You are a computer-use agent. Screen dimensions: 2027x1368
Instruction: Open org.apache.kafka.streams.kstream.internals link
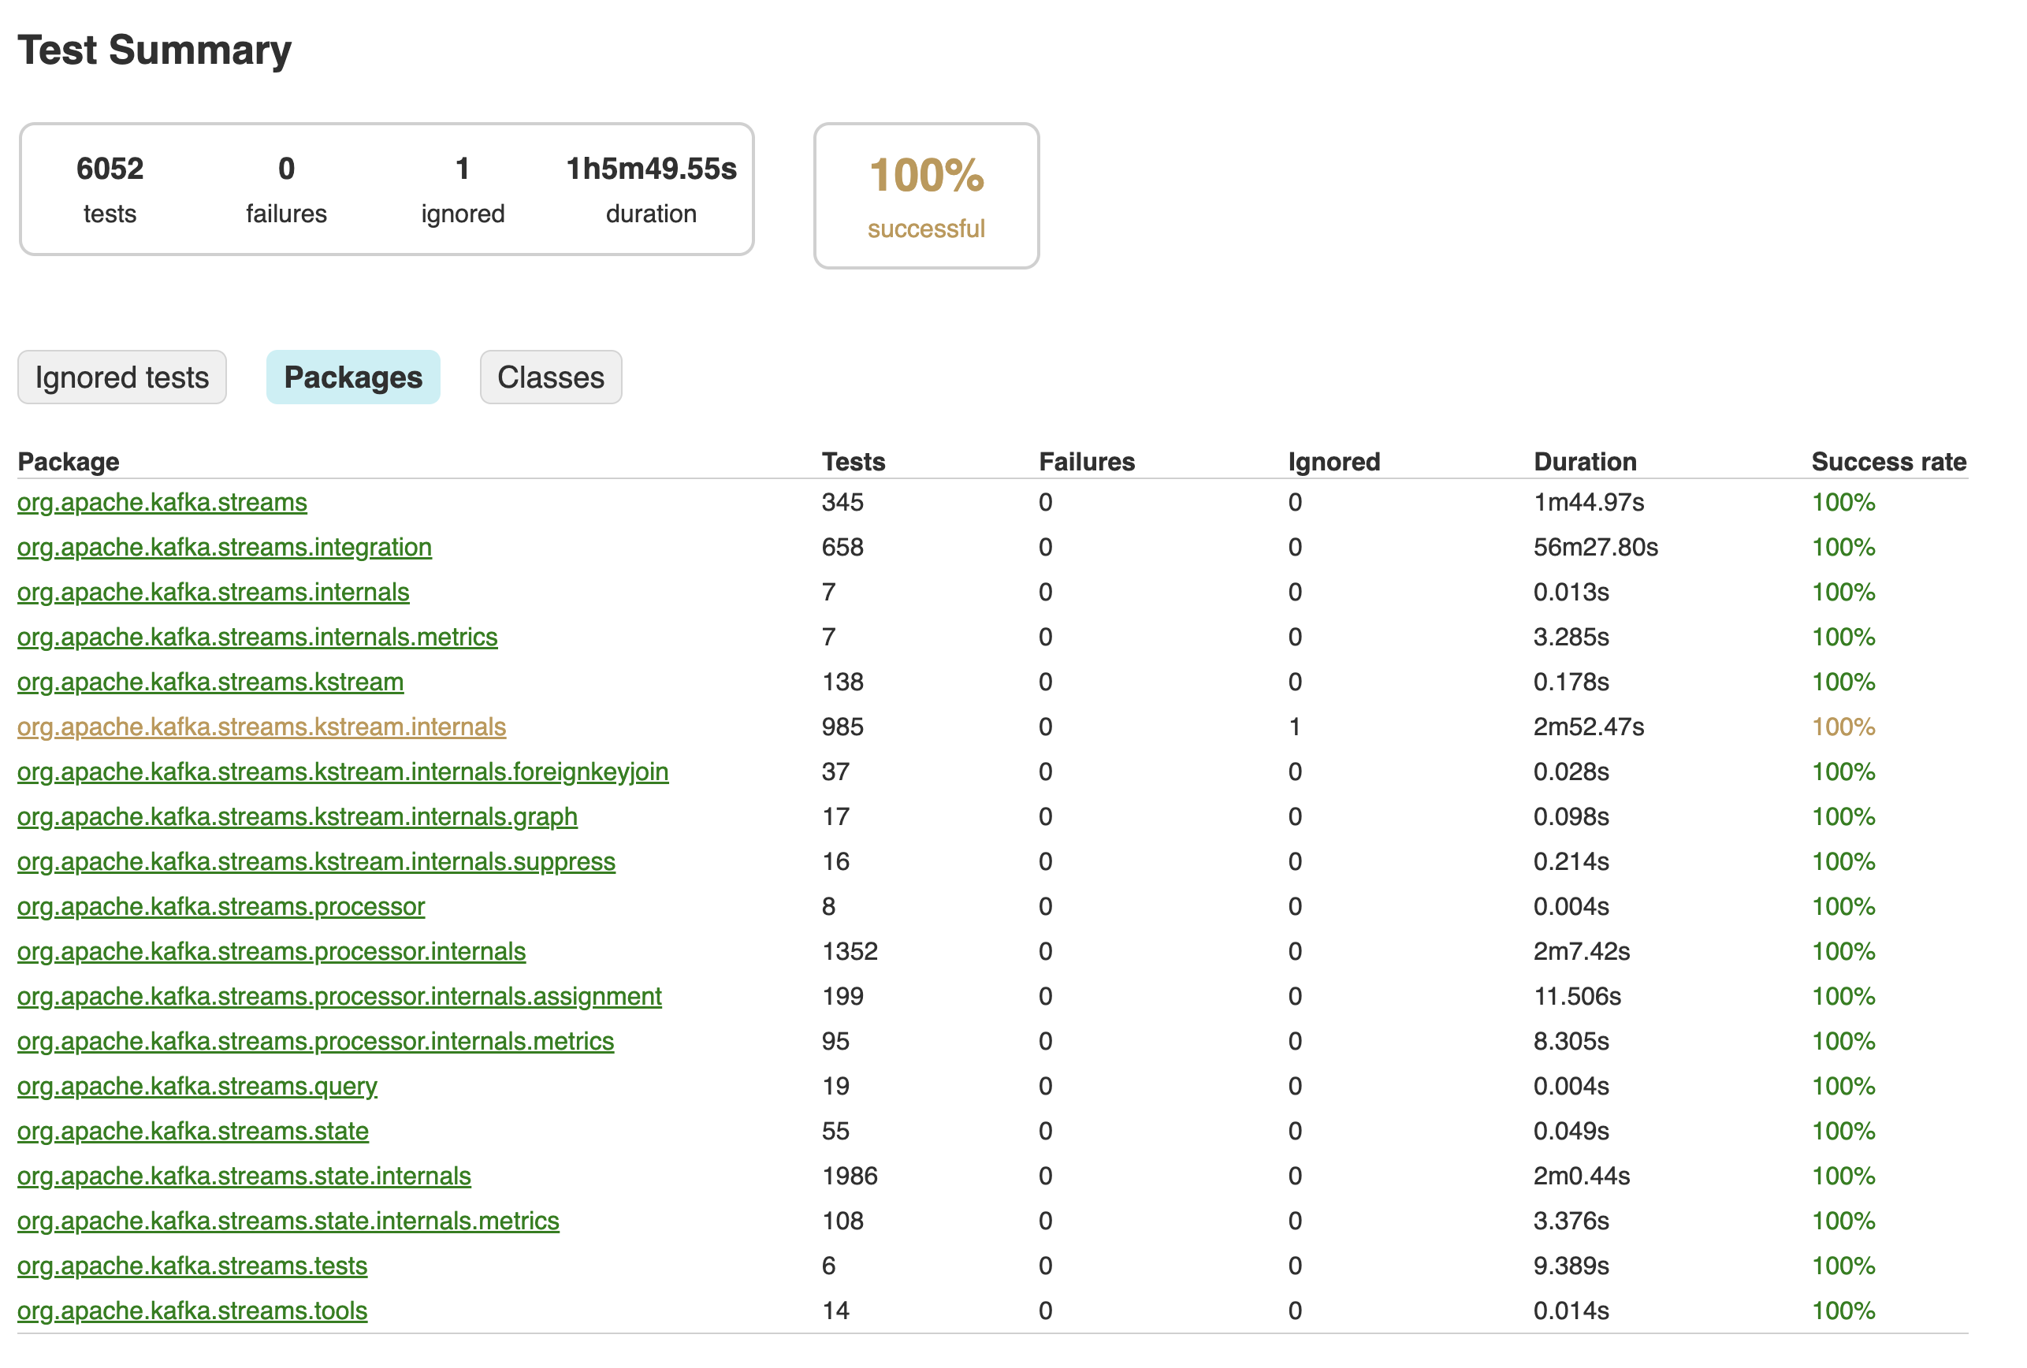(x=262, y=727)
